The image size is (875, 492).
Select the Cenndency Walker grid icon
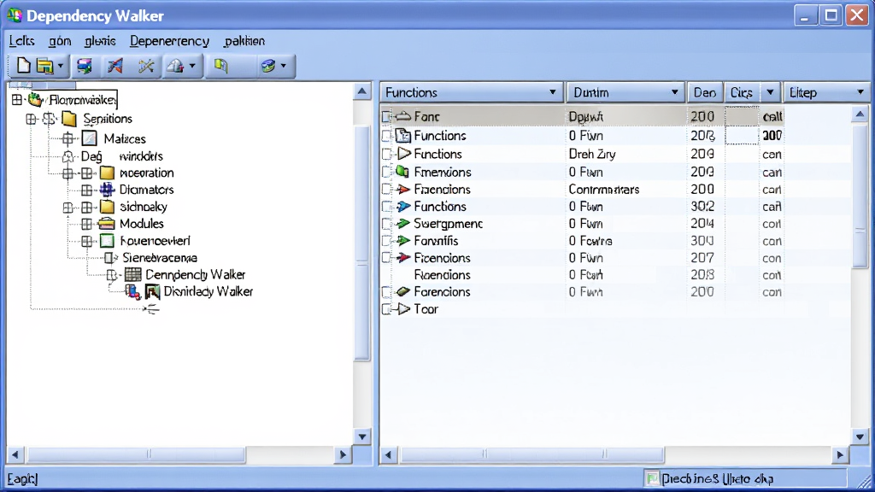click(x=132, y=274)
